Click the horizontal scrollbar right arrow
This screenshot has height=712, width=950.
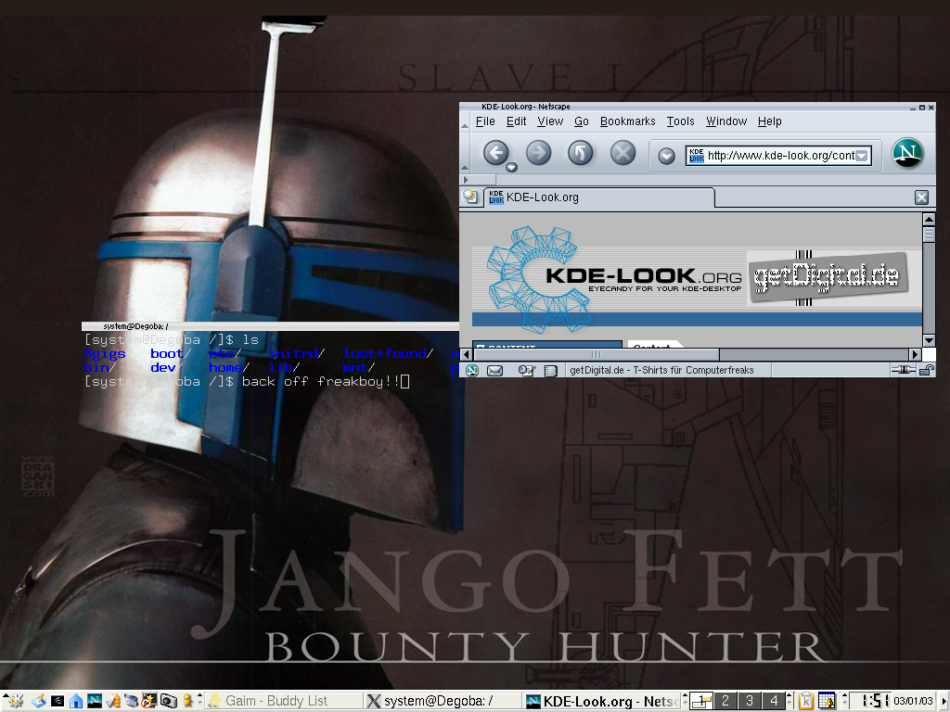pos(916,354)
